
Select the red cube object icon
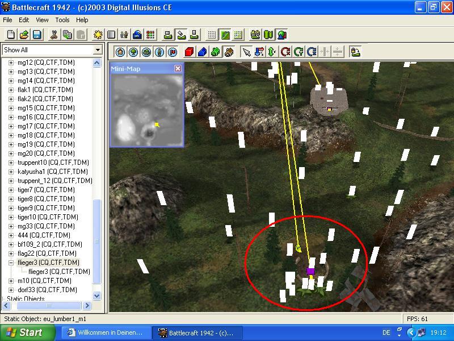[189, 52]
